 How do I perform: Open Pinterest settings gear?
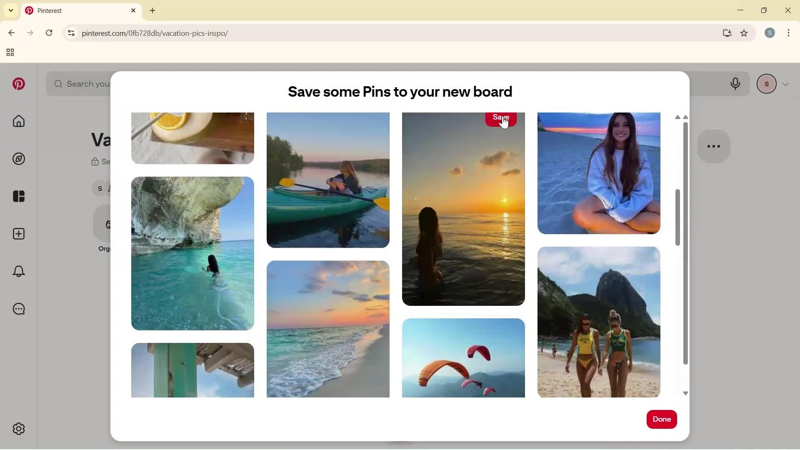[x=18, y=429]
